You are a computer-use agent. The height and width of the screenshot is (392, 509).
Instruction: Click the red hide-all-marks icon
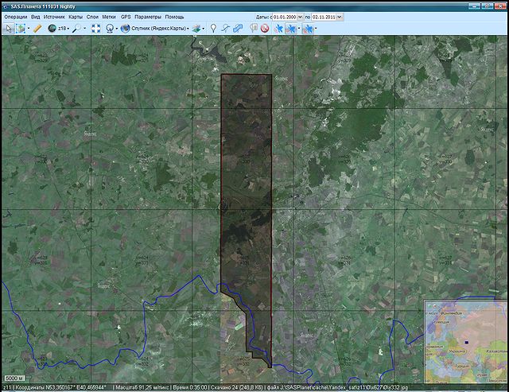pyautogui.click(x=264, y=28)
